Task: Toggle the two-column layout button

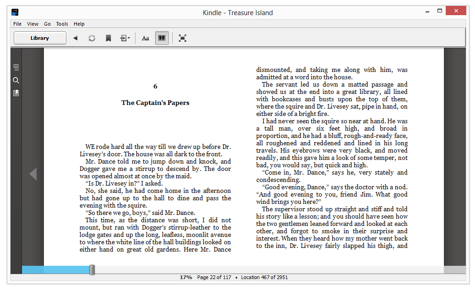Action: click(x=162, y=38)
